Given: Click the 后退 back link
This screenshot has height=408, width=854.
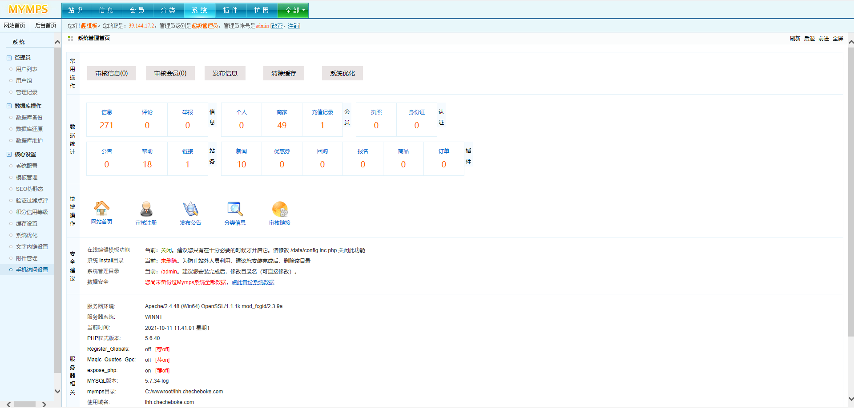Looking at the screenshot, I should (x=810, y=39).
